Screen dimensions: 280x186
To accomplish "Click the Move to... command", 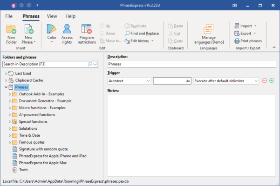I will coord(111,41).
